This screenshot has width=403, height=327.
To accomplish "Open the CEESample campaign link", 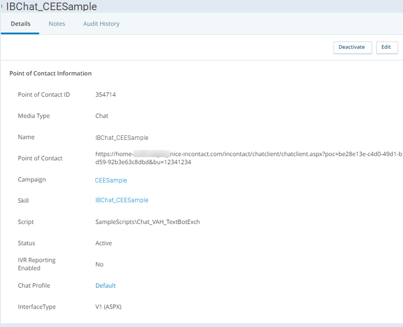I will pos(111,180).
